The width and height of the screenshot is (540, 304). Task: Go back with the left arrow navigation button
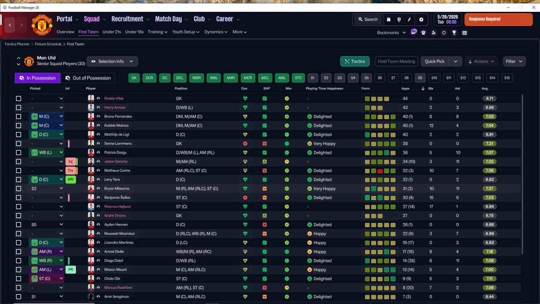tap(10, 25)
